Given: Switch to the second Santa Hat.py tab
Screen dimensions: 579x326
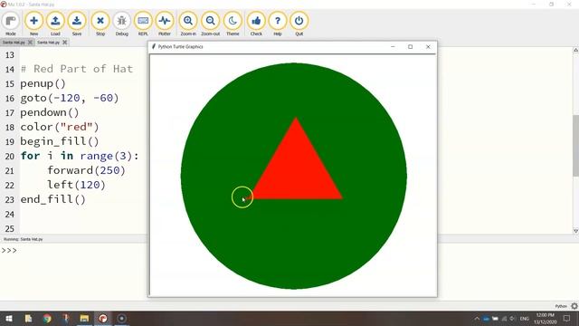Looking at the screenshot, I should point(48,43).
